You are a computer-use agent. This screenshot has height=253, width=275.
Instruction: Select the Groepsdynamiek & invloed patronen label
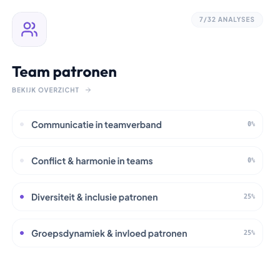pos(109,234)
